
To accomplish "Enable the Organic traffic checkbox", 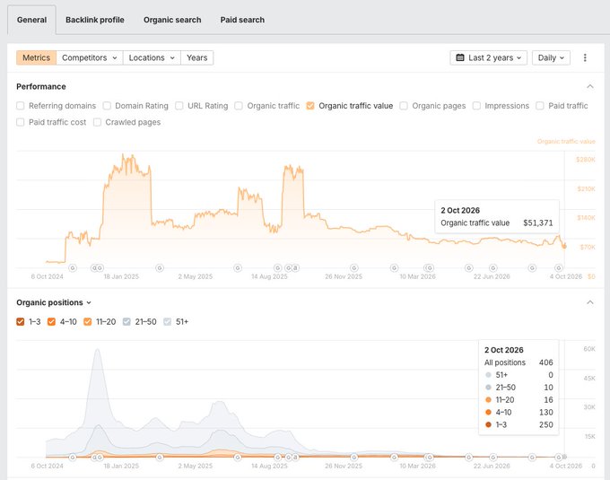I will 239,106.
